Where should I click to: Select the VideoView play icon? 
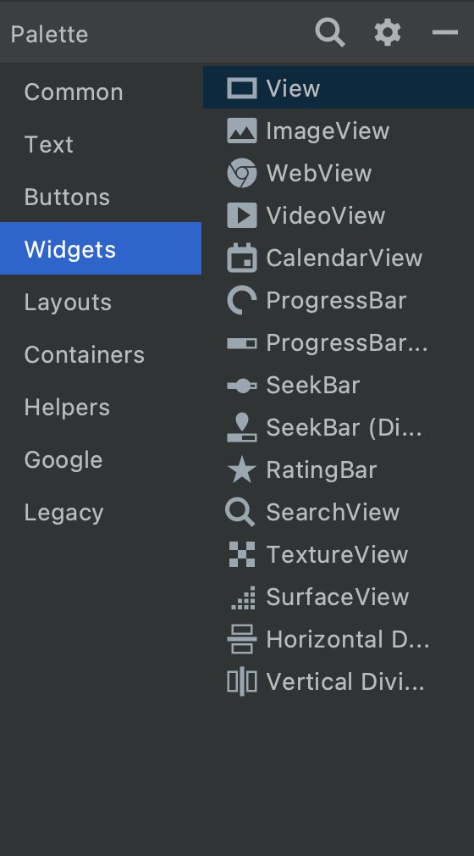point(241,215)
